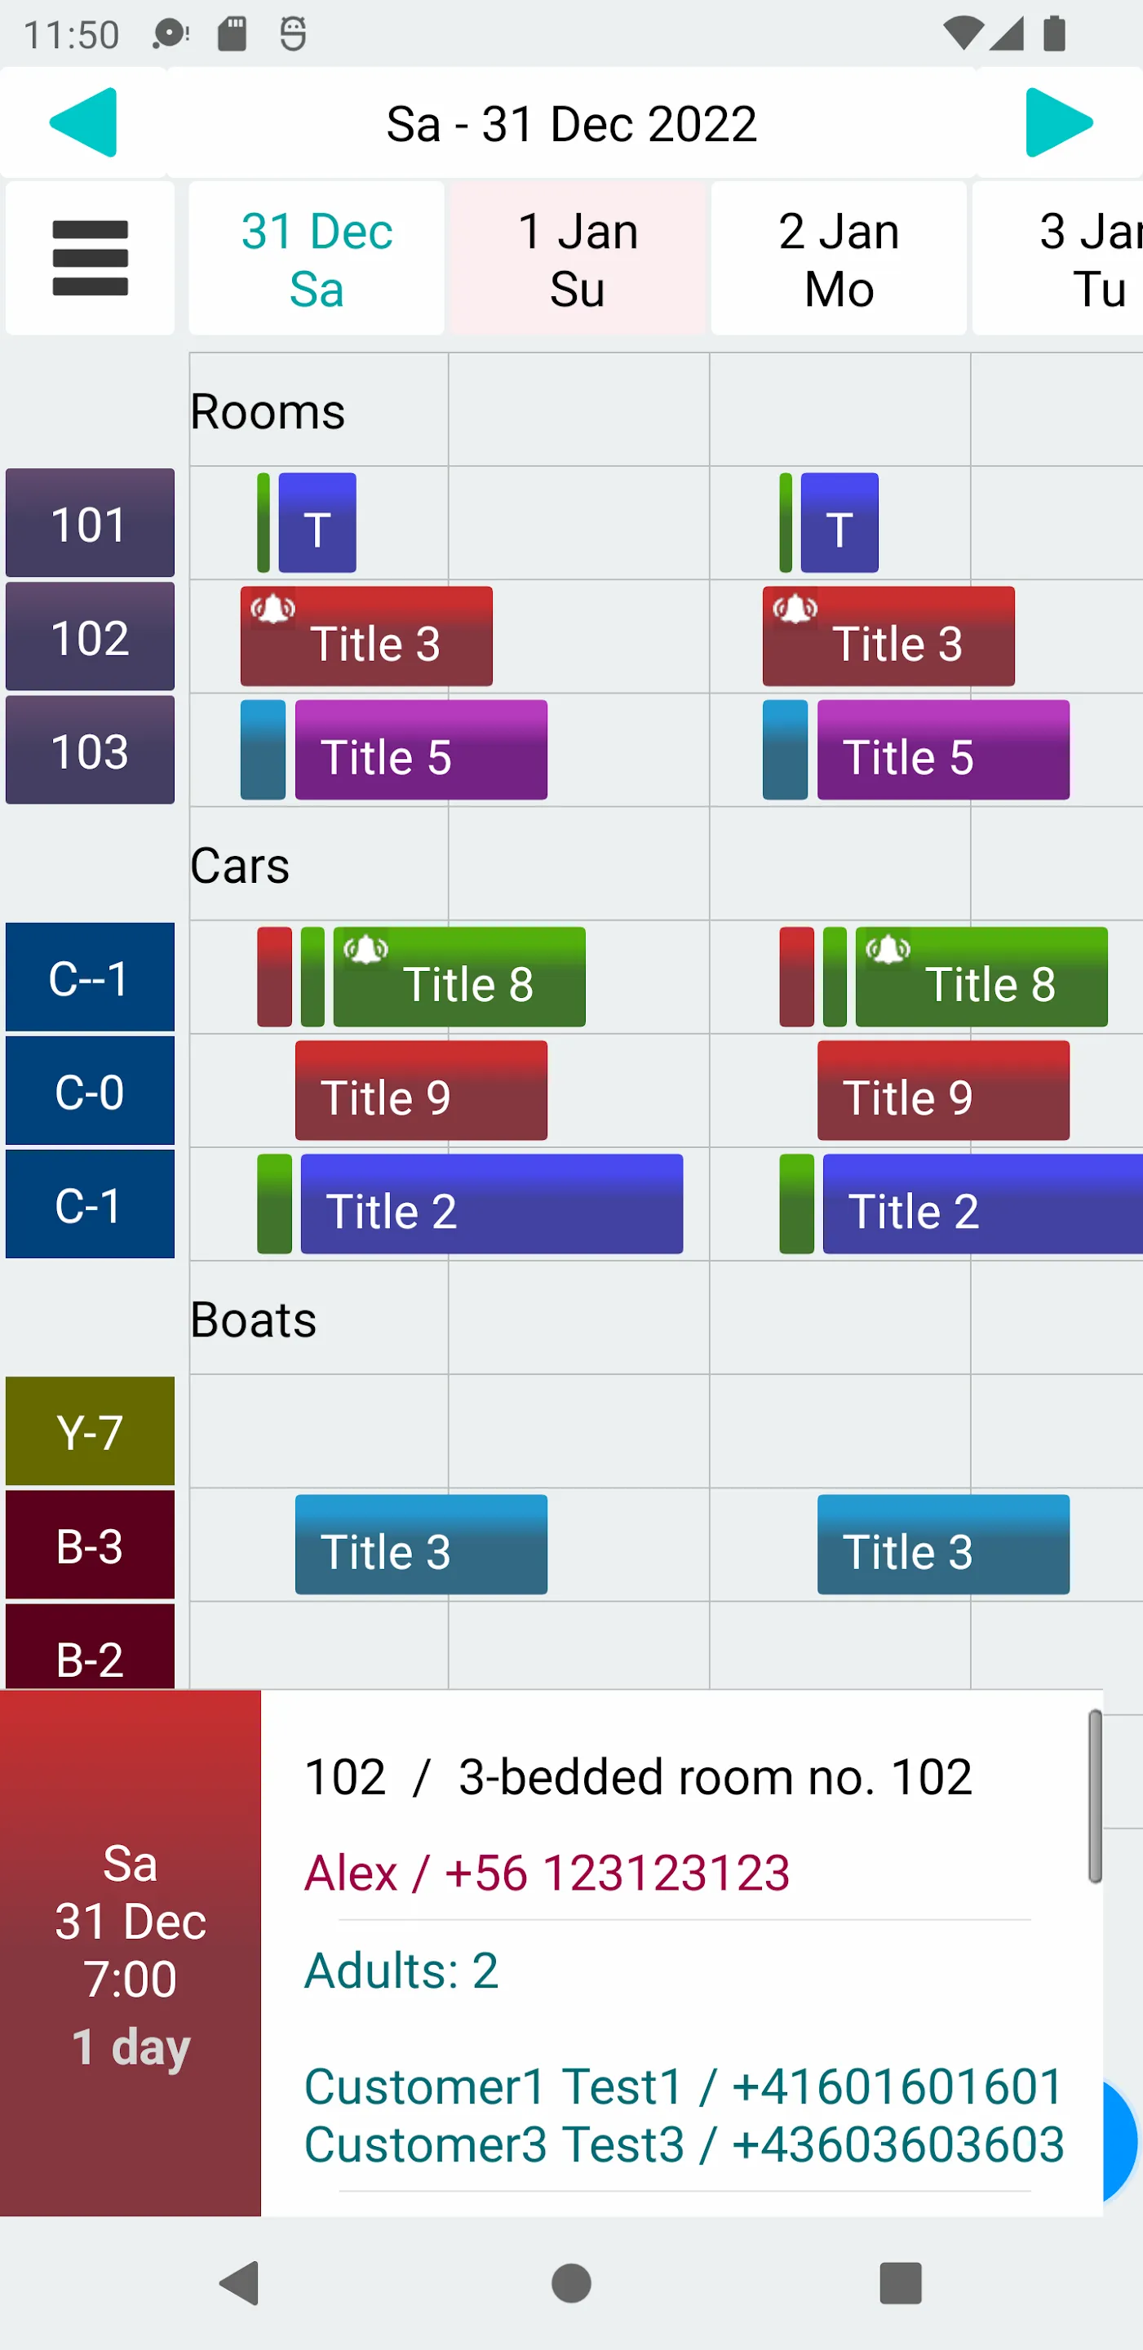Open Title 5 booking for room 103 on 31 Dec
Screen dimensions: 1143x2350
(422, 750)
